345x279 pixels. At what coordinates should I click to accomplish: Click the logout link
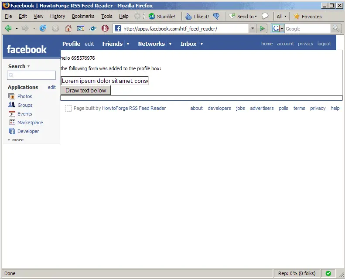[324, 44]
